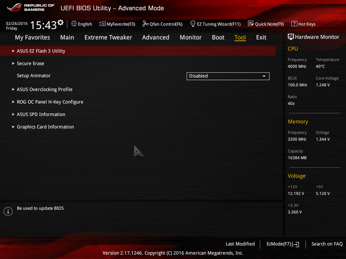Launch EZ Tuning Wizard lightbulb icon
Viewport: 346px width, 259px height.
[x=193, y=24]
